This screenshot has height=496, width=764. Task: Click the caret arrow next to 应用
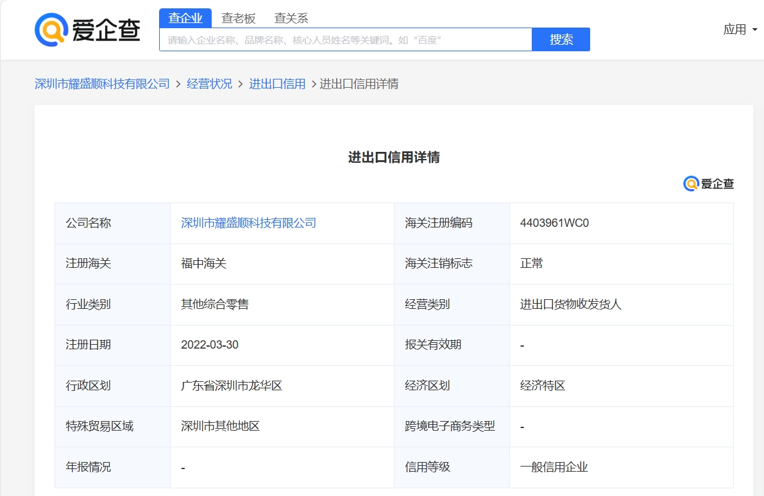coord(754,29)
